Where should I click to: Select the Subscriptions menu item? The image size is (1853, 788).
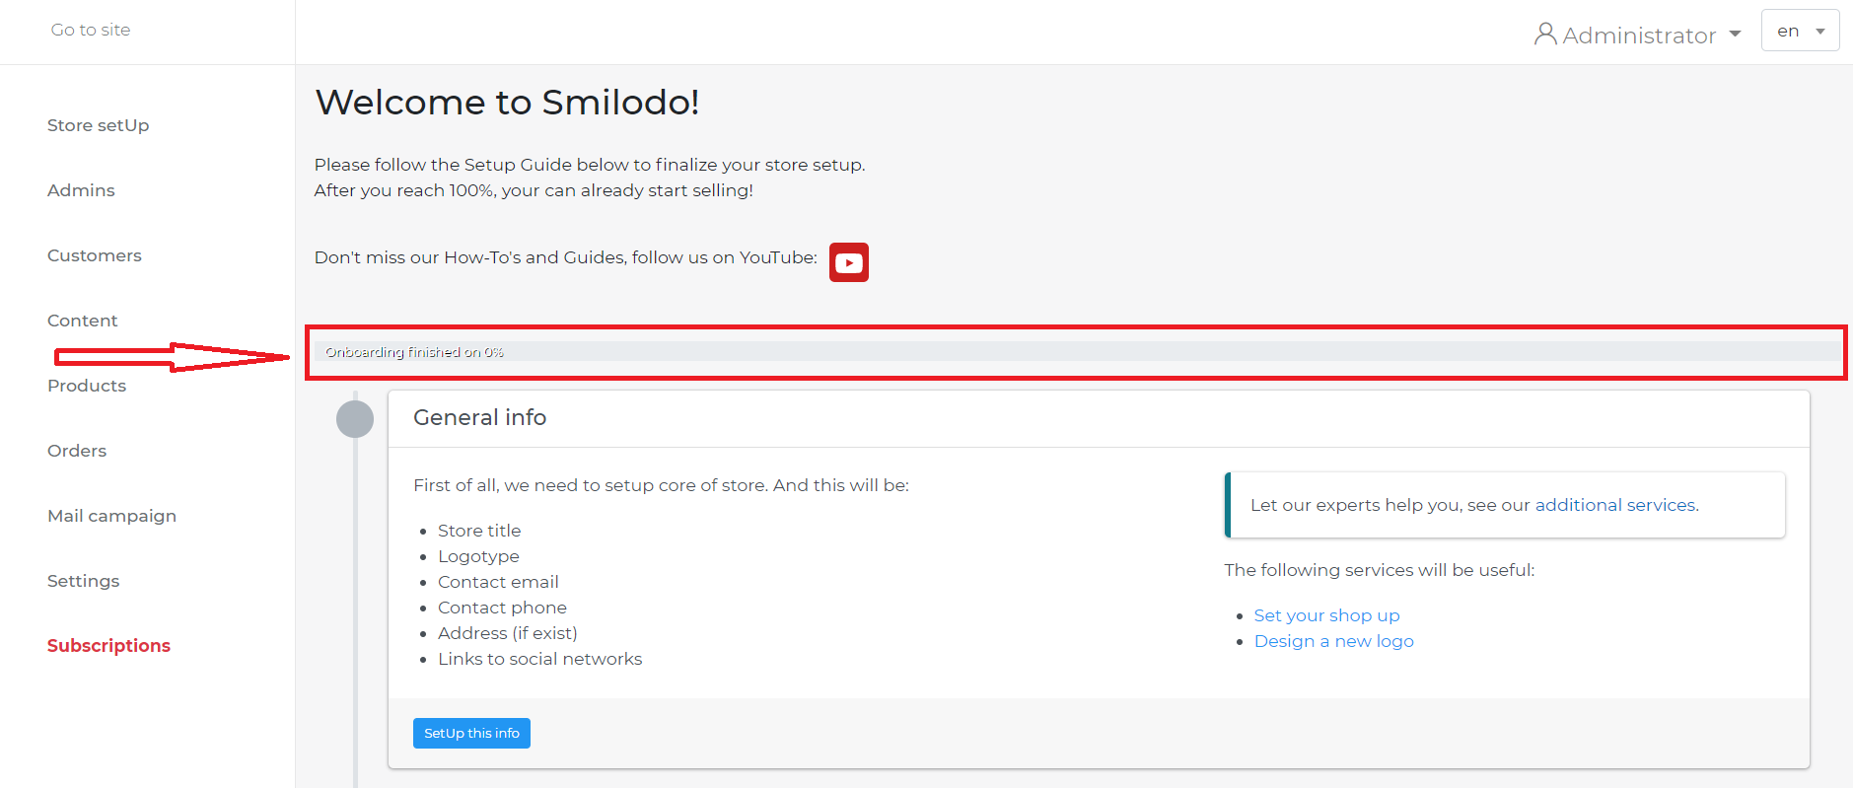108,646
